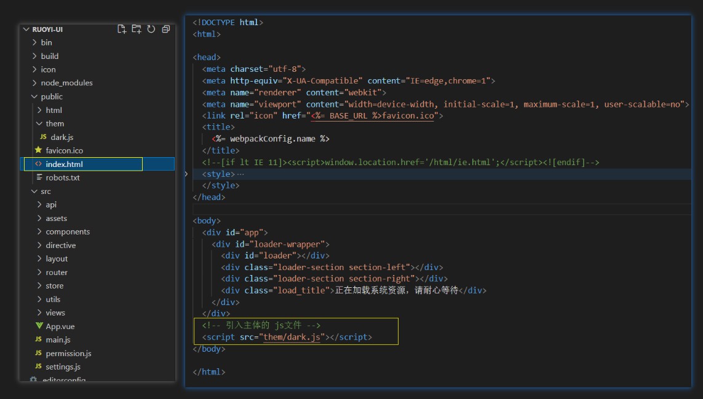The image size is (703, 399).
Task: Expand the utils folder
Action: click(x=39, y=300)
